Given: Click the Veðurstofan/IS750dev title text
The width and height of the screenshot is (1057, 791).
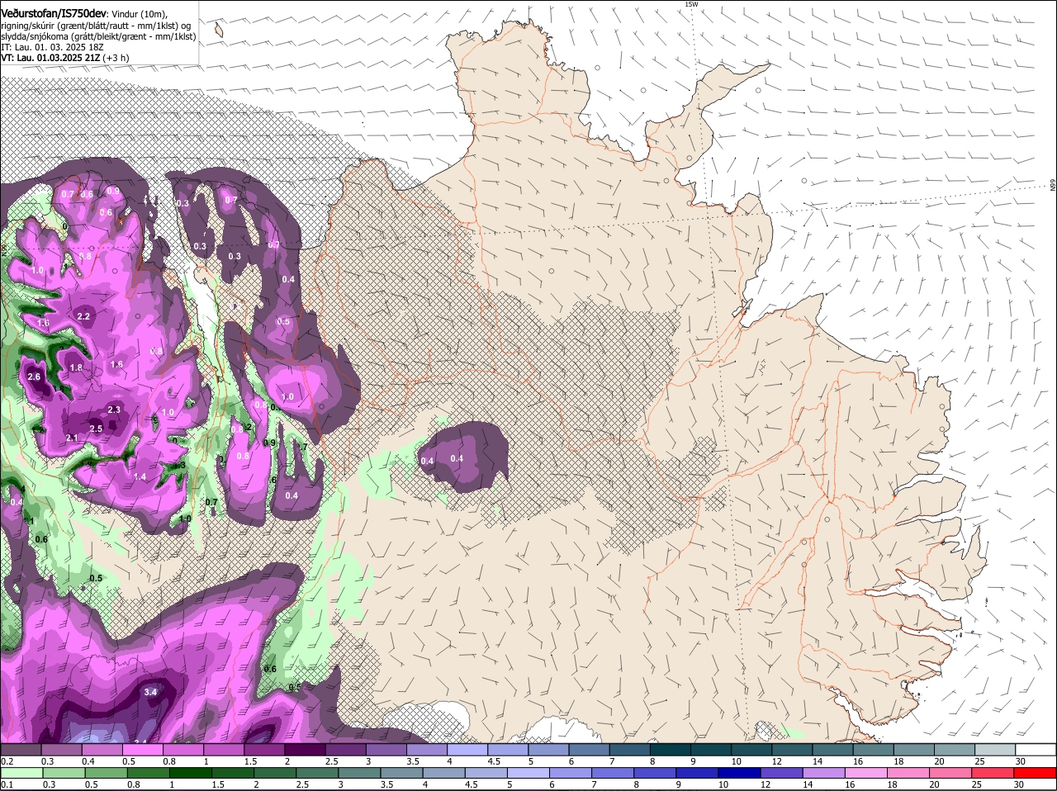Looking at the screenshot, I should tap(54, 12).
